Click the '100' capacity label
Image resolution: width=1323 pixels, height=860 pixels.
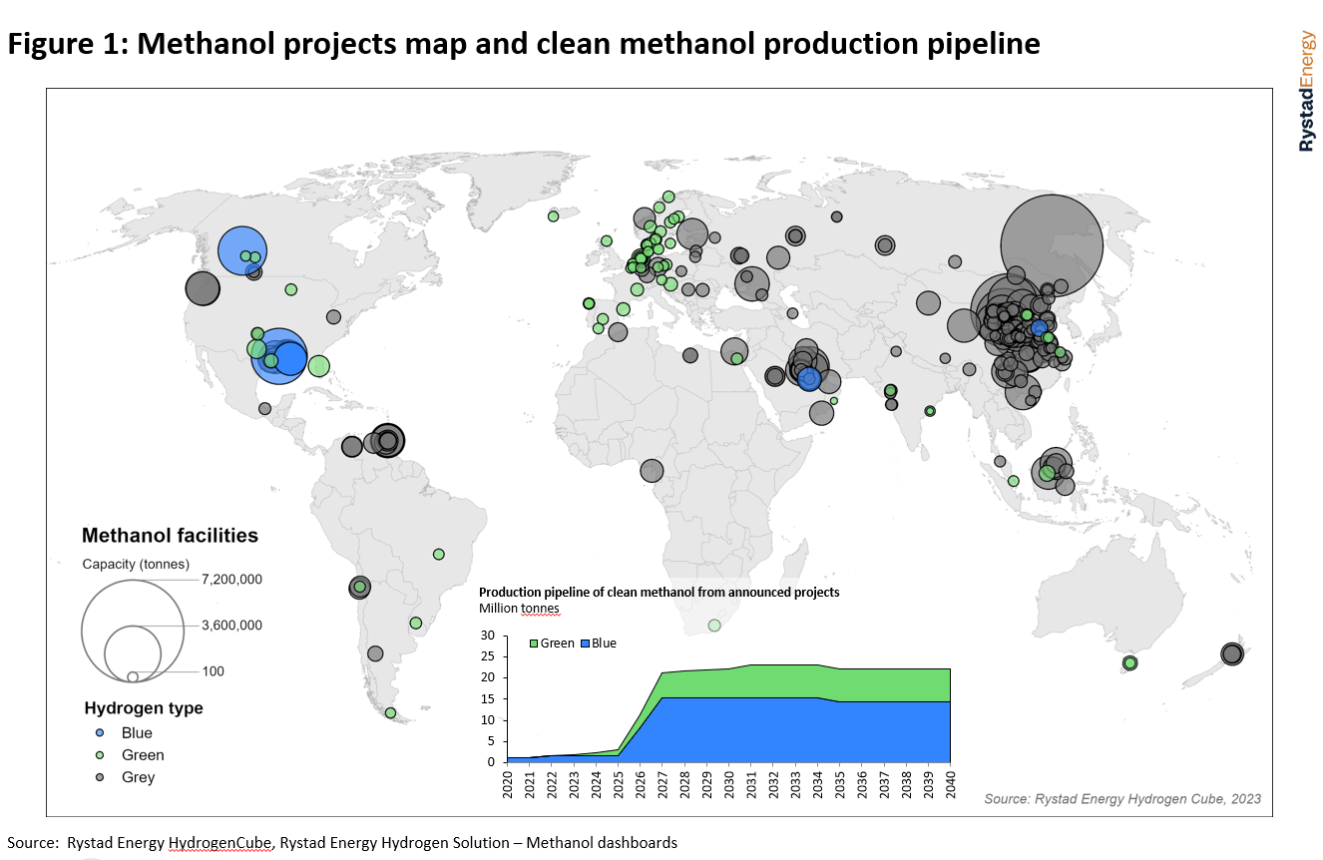[x=213, y=671]
